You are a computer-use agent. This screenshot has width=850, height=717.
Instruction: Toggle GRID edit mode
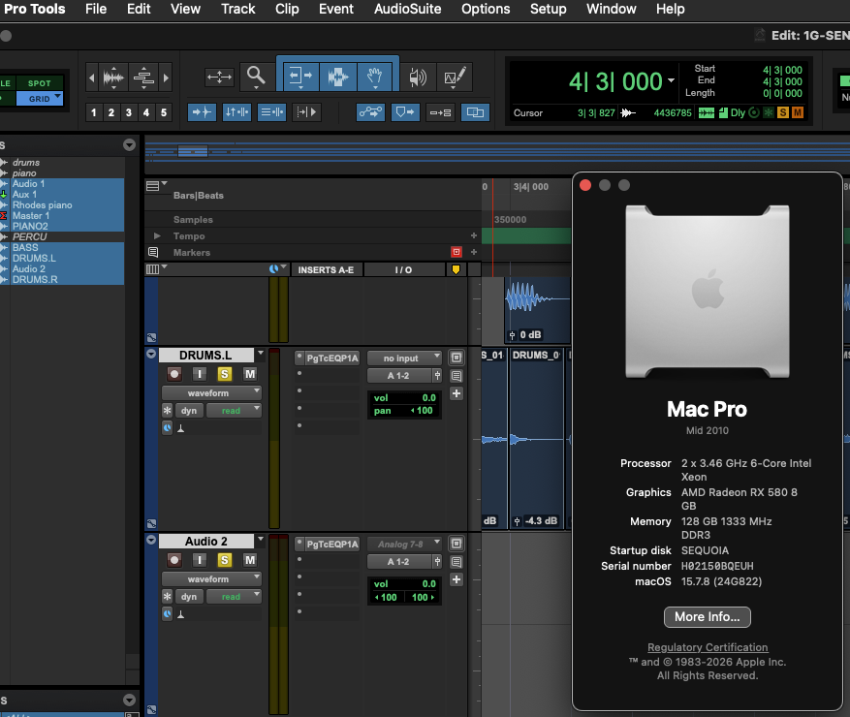coord(39,99)
